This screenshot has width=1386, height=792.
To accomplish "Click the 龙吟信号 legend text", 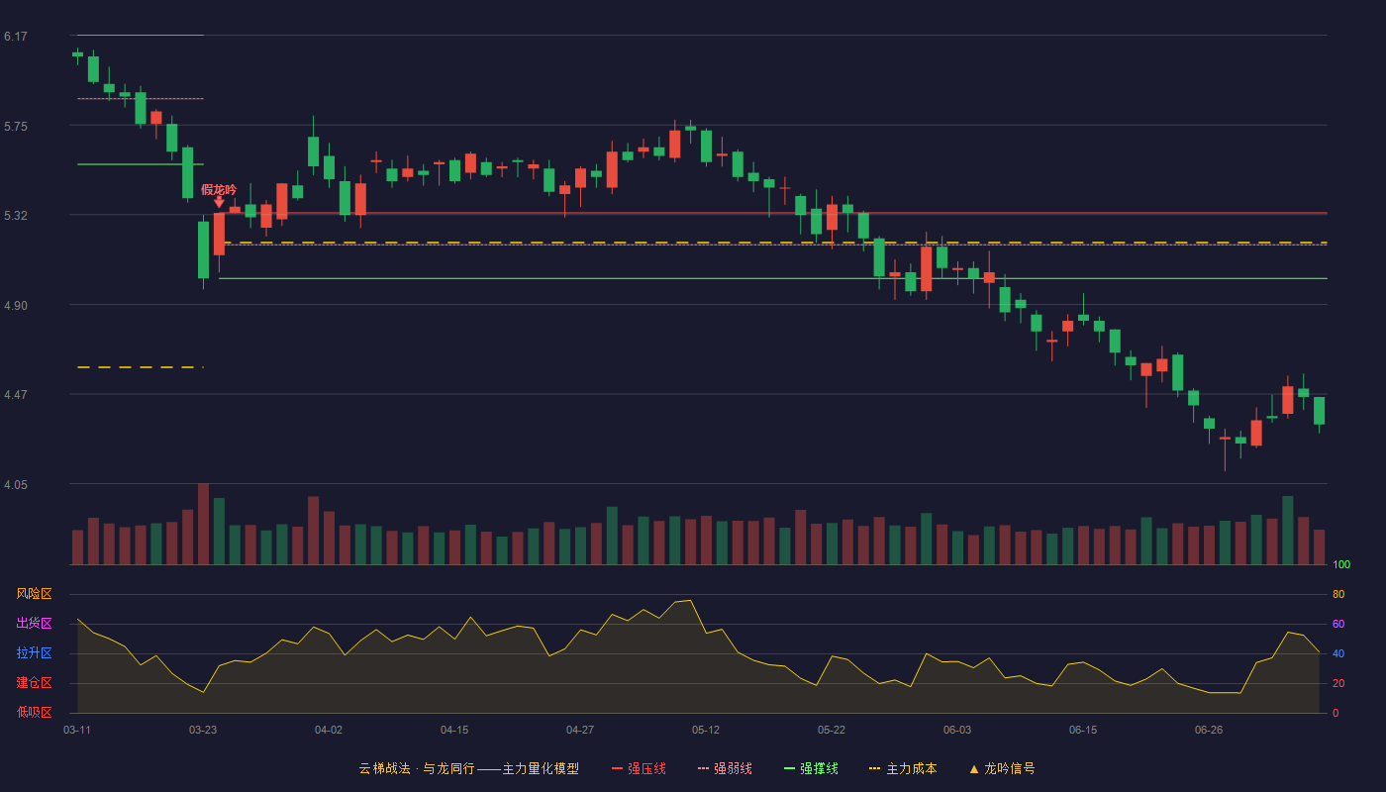I will 1010,768.
